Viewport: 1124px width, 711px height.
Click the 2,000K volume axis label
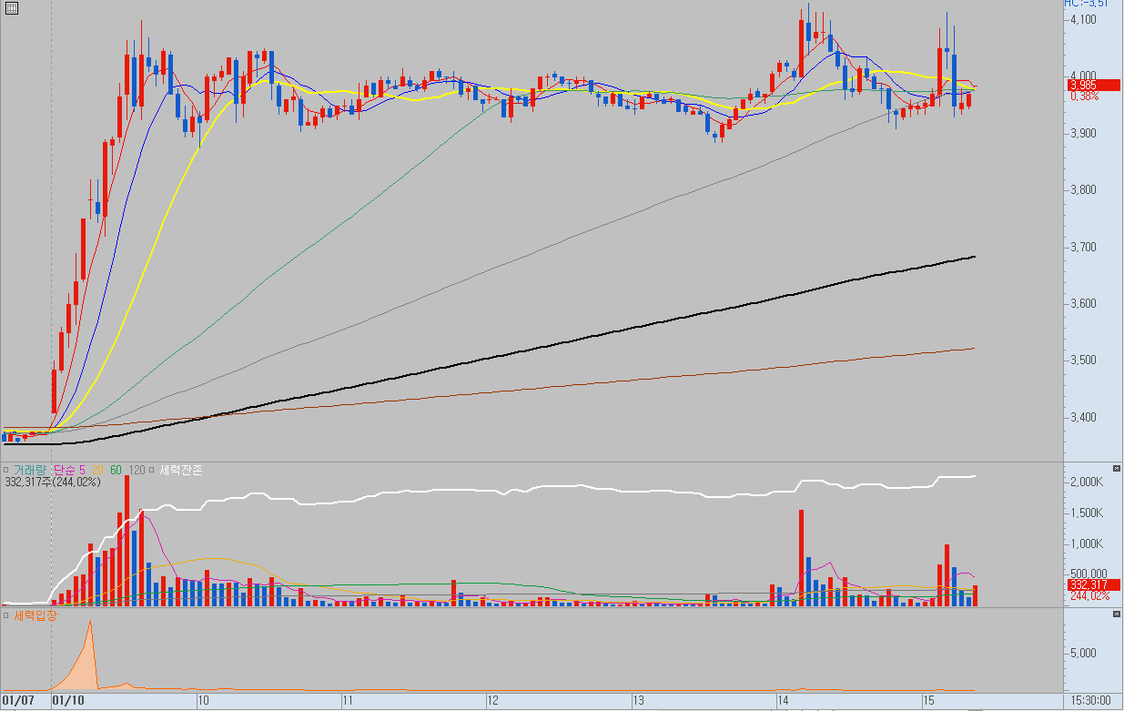pyautogui.click(x=1086, y=482)
